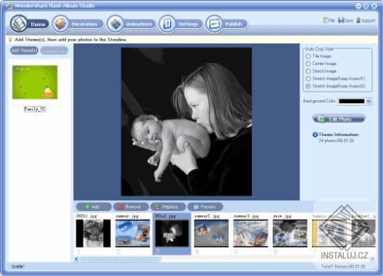Open the Decoration step
The width and height of the screenshot is (383, 276).
[x=78, y=24]
